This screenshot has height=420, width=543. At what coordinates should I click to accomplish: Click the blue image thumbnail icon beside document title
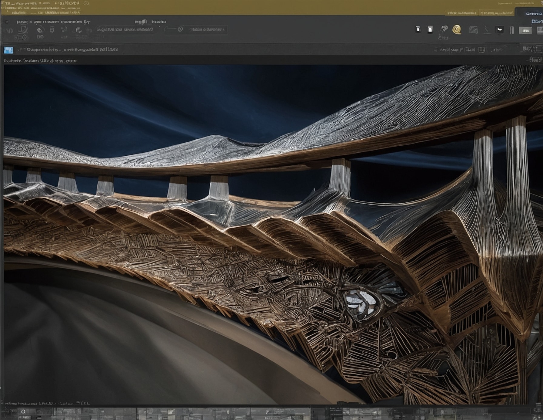[x=8, y=50]
